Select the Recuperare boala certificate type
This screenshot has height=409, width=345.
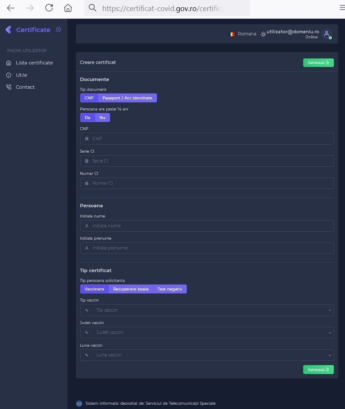130,289
